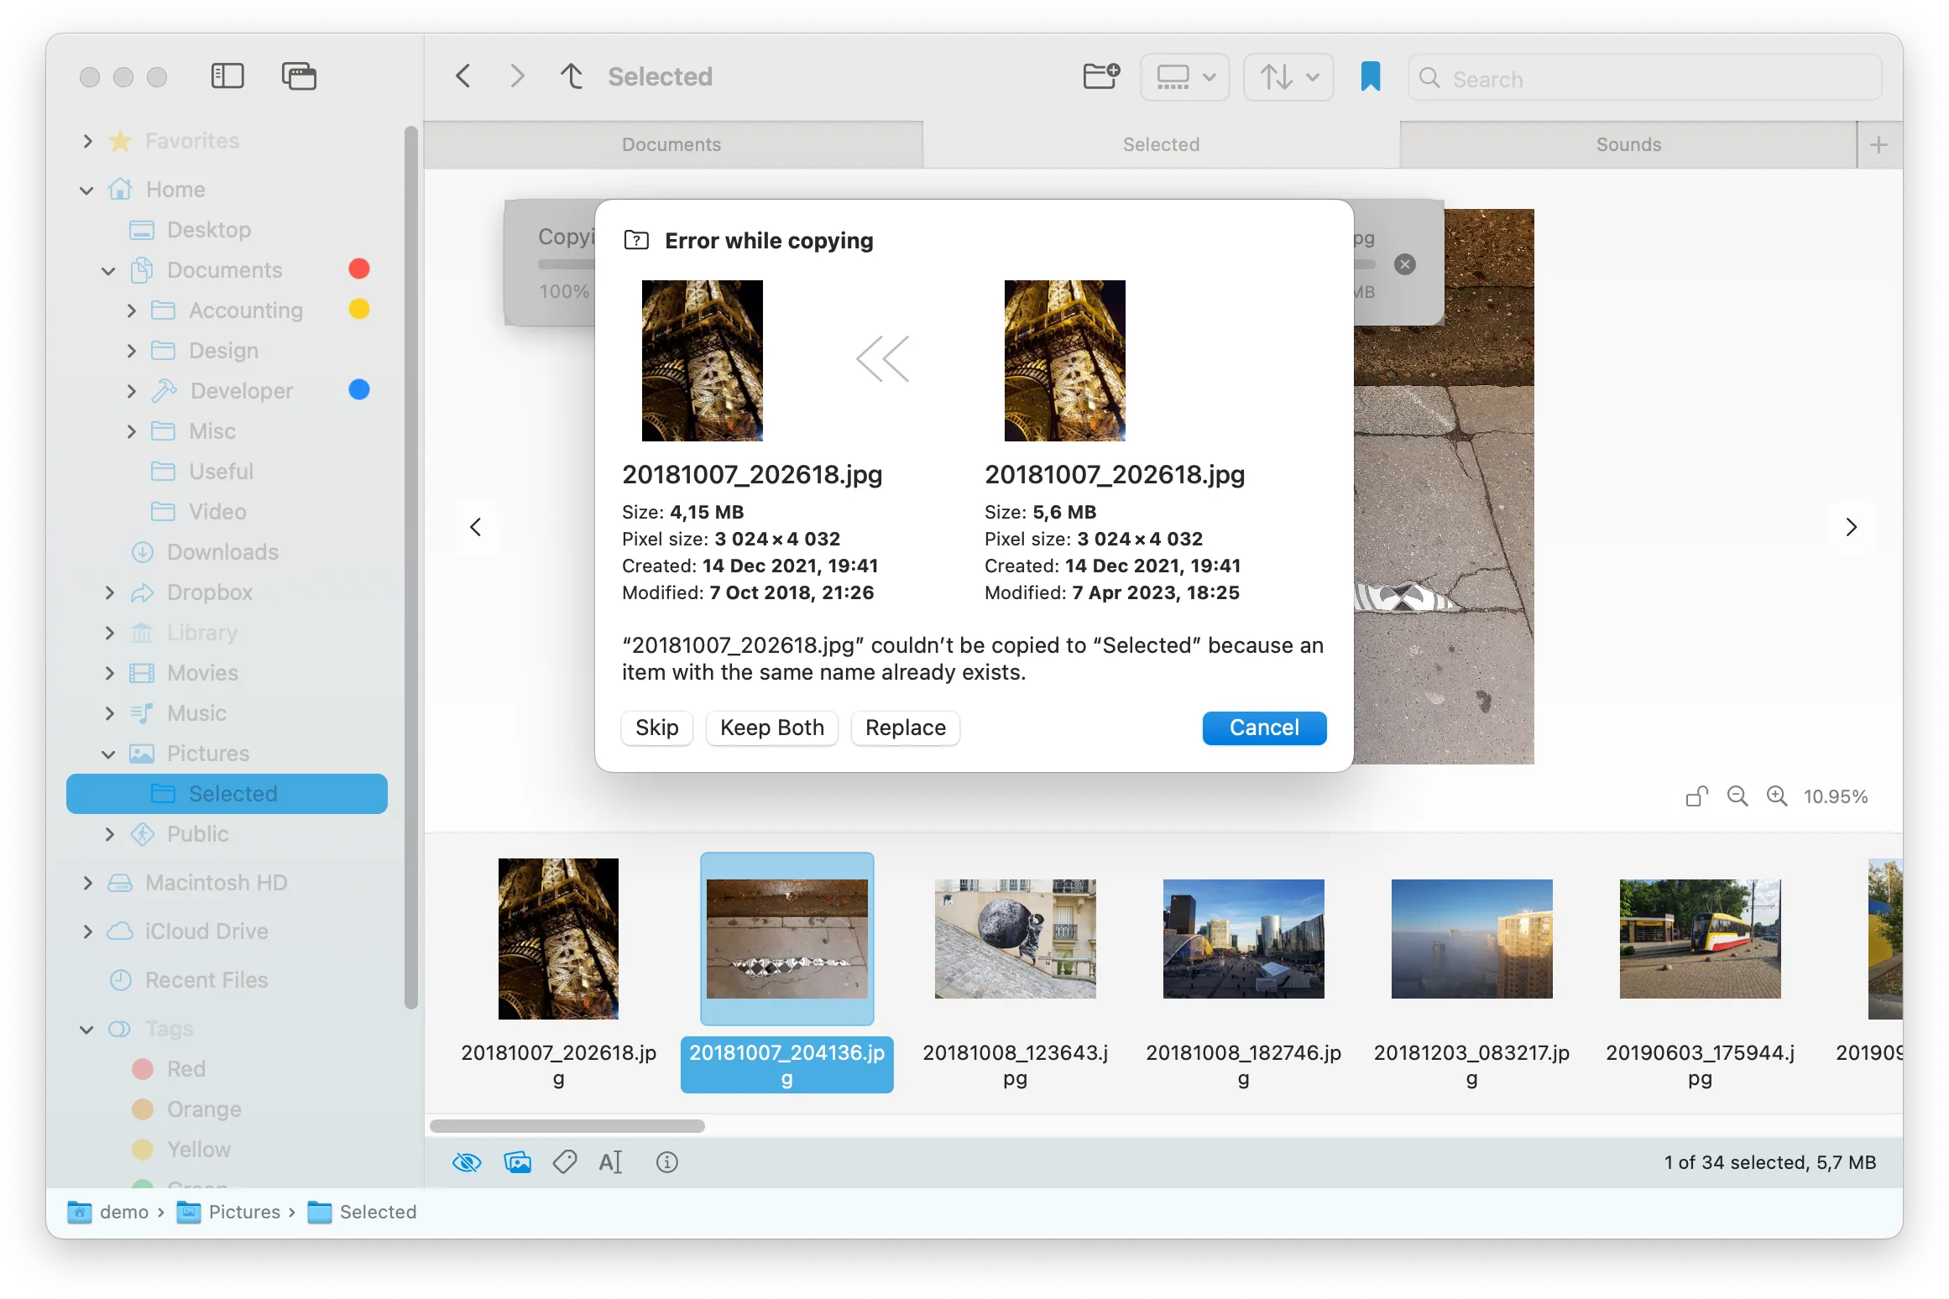
Task: Click the new folder icon
Action: tap(1100, 76)
